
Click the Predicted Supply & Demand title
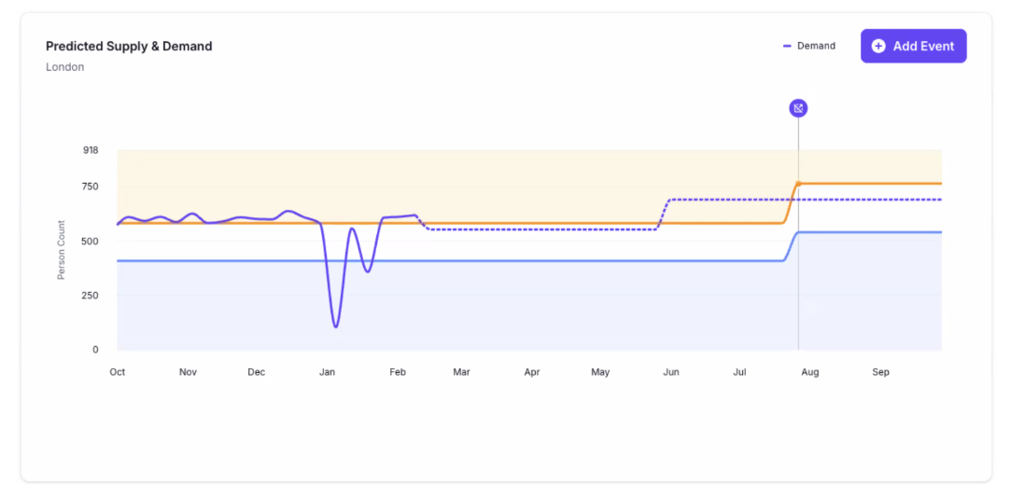(129, 46)
